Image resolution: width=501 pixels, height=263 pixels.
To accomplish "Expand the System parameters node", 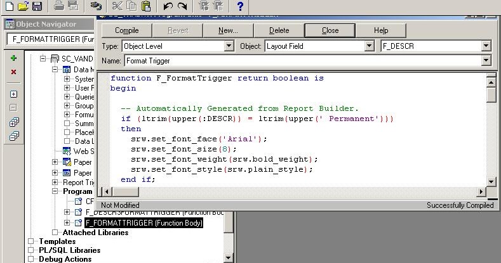I will pos(67,79).
